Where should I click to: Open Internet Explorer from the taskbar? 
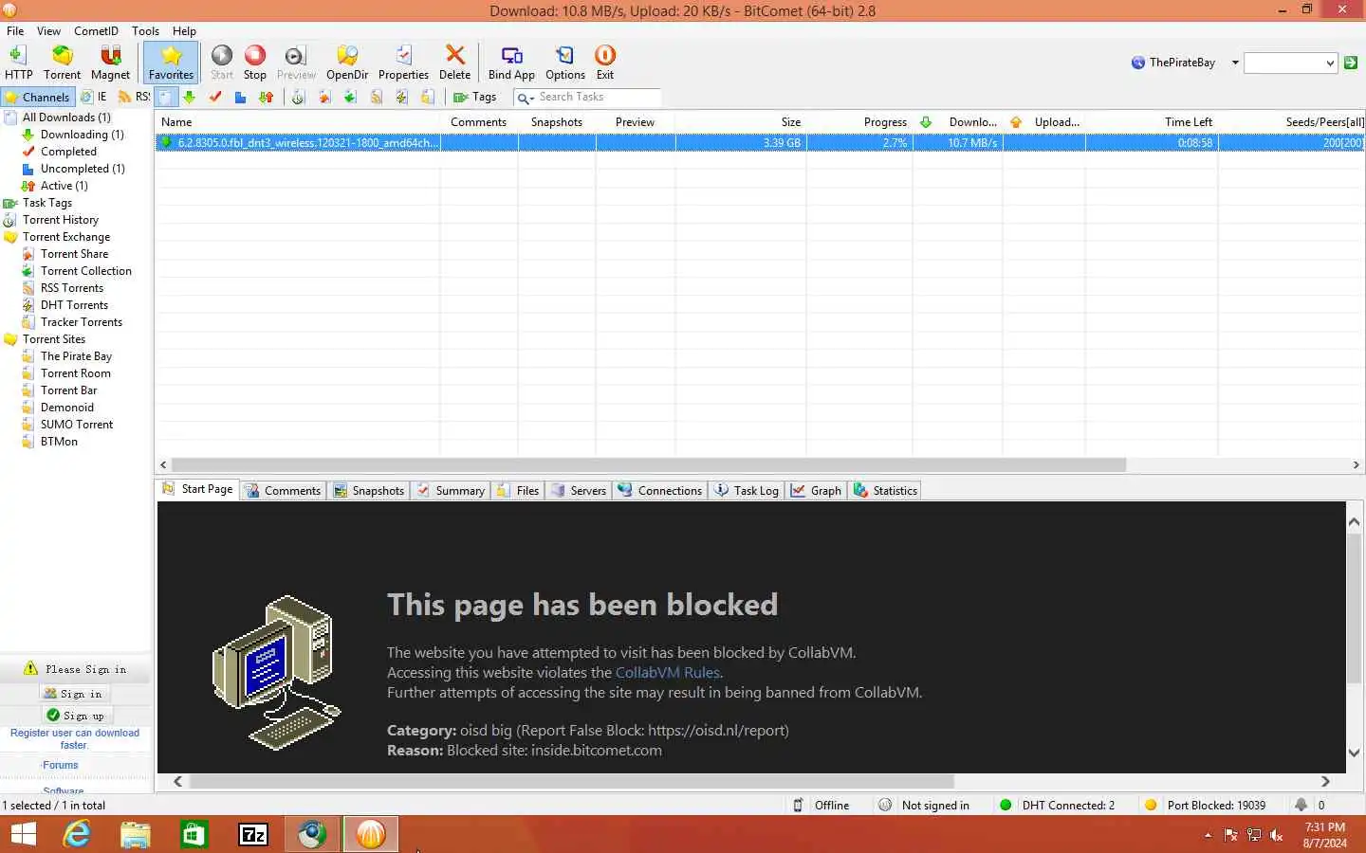tap(77, 834)
